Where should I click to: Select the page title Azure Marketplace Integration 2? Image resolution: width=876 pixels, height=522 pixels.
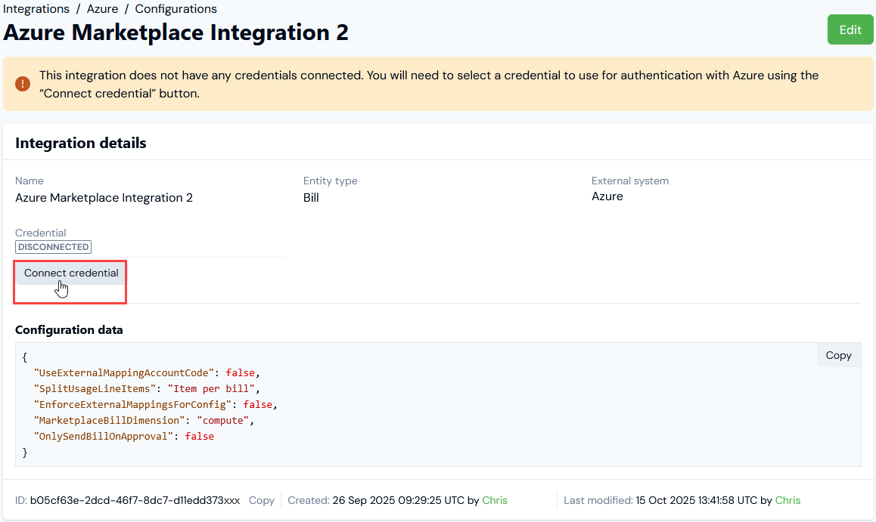(176, 32)
